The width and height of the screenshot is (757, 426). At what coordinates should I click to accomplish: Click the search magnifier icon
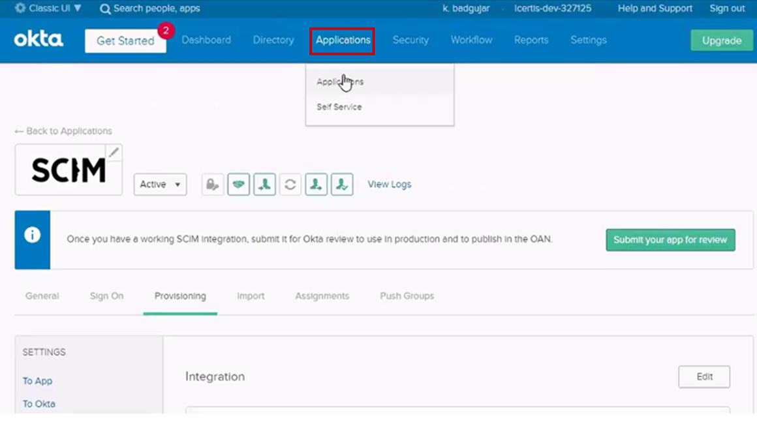pyautogui.click(x=104, y=9)
